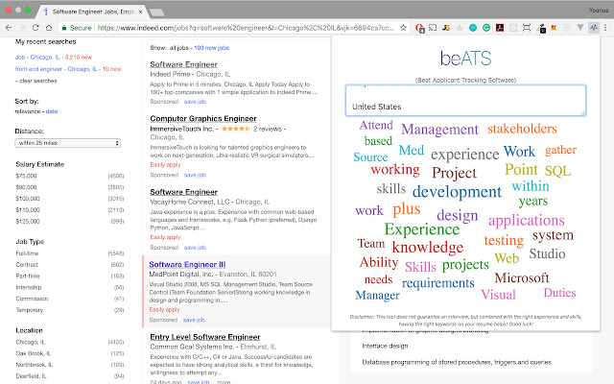Click the word stakeholders in beATS cloud
The height and width of the screenshot is (384, 614).
point(522,129)
